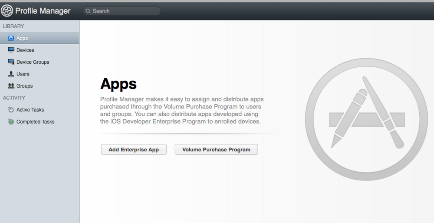Click the Device Groups icon
Image resolution: width=434 pixels, height=223 pixels.
click(11, 62)
